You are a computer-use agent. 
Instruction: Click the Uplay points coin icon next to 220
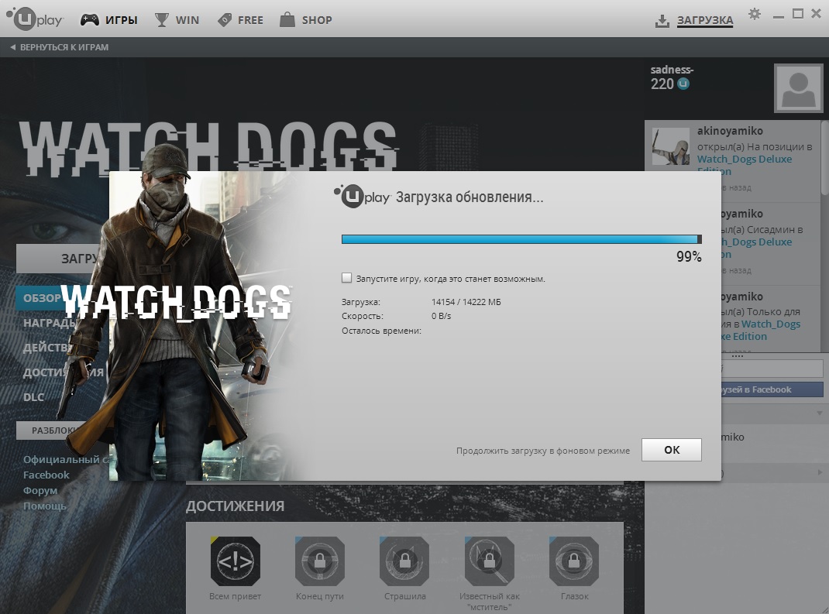pyautogui.click(x=683, y=84)
